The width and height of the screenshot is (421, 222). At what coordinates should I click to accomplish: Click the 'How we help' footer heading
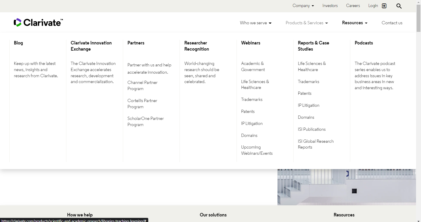[x=80, y=215]
